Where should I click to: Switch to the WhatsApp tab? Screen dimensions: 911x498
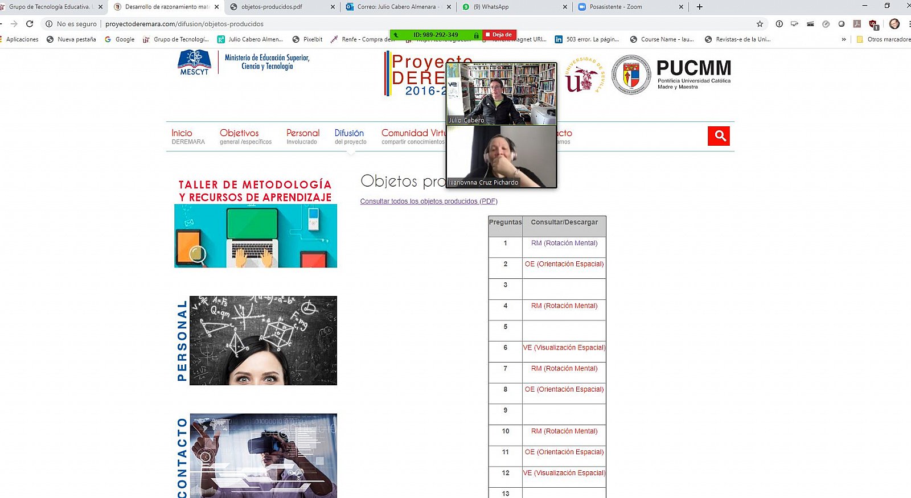tap(494, 7)
